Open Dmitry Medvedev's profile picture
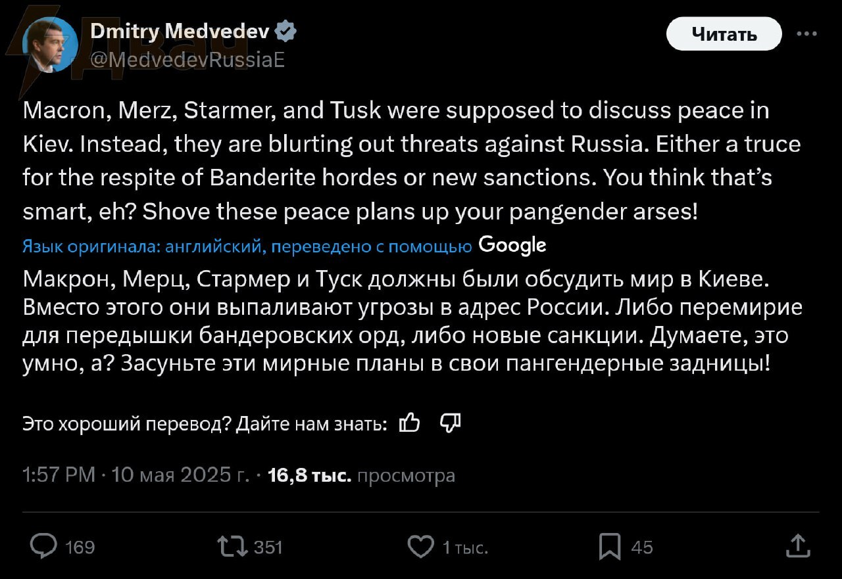The width and height of the screenshot is (842, 579). pos(49,45)
